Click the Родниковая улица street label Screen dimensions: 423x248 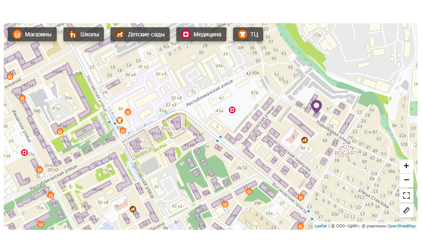click(x=333, y=132)
